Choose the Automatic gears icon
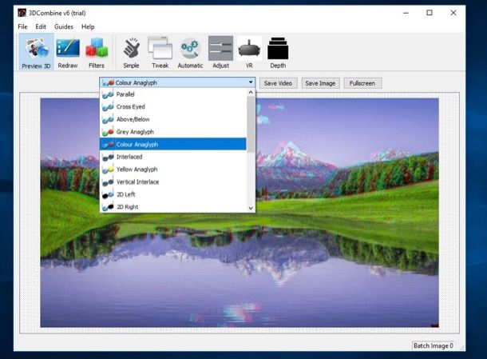 pos(190,48)
